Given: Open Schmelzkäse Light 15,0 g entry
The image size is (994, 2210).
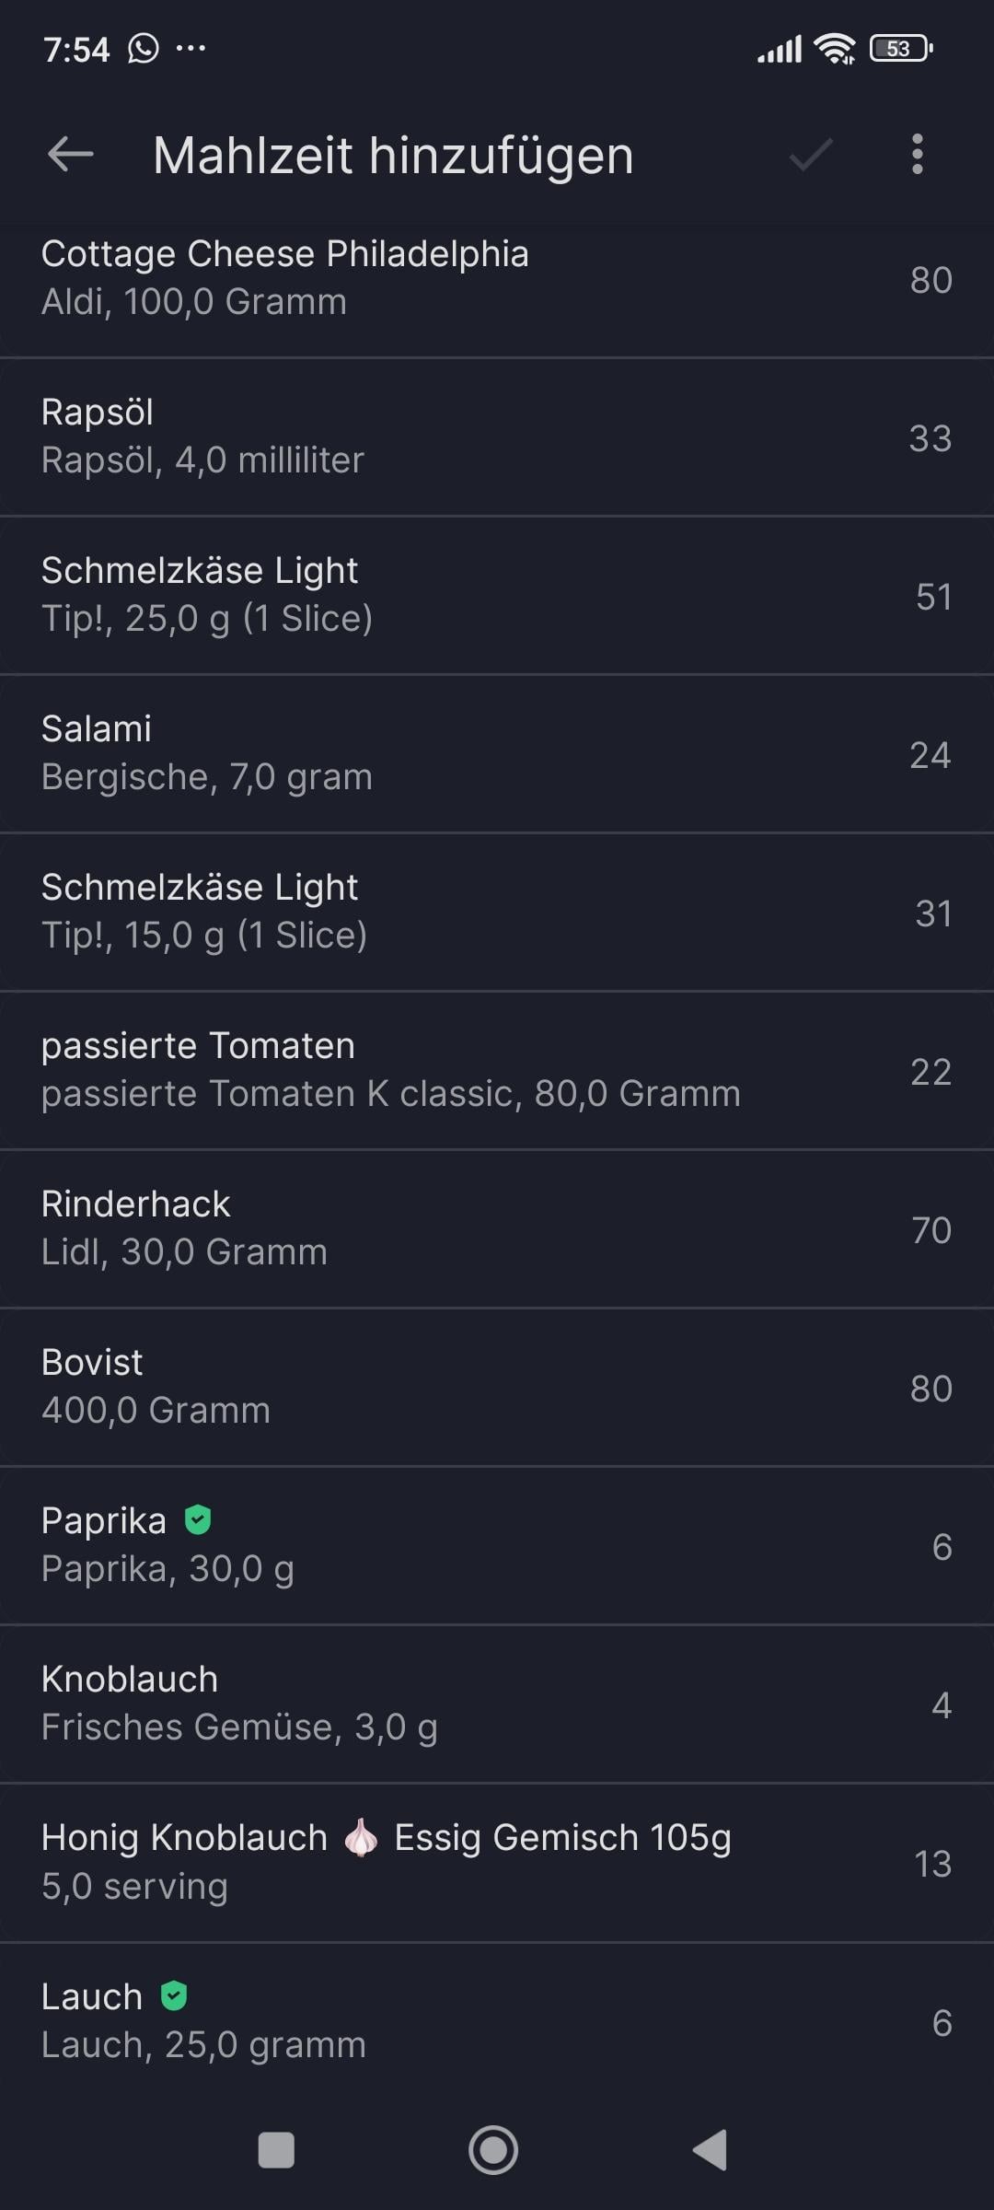Looking at the screenshot, I should coord(497,912).
